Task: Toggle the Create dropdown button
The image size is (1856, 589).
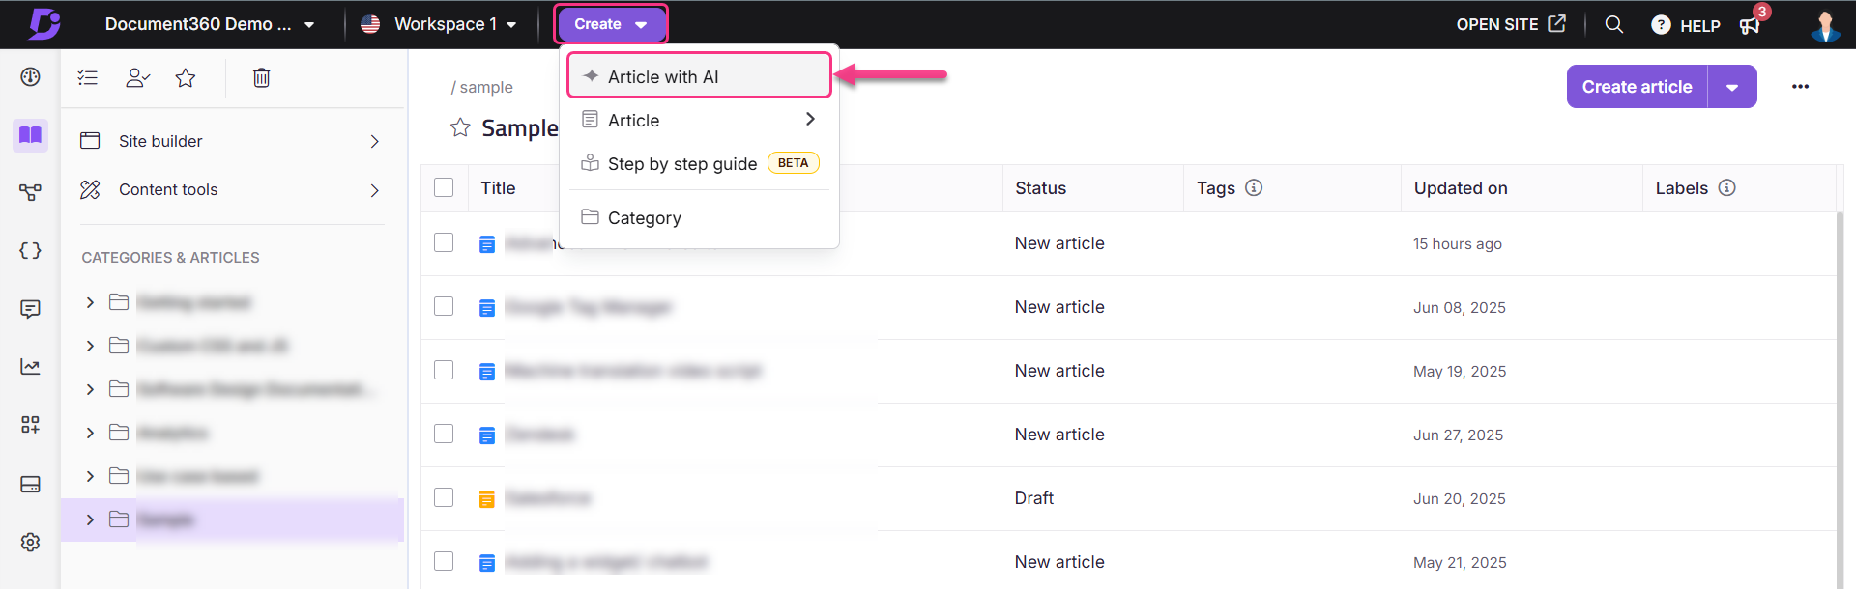Action: pyautogui.click(x=611, y=24)
